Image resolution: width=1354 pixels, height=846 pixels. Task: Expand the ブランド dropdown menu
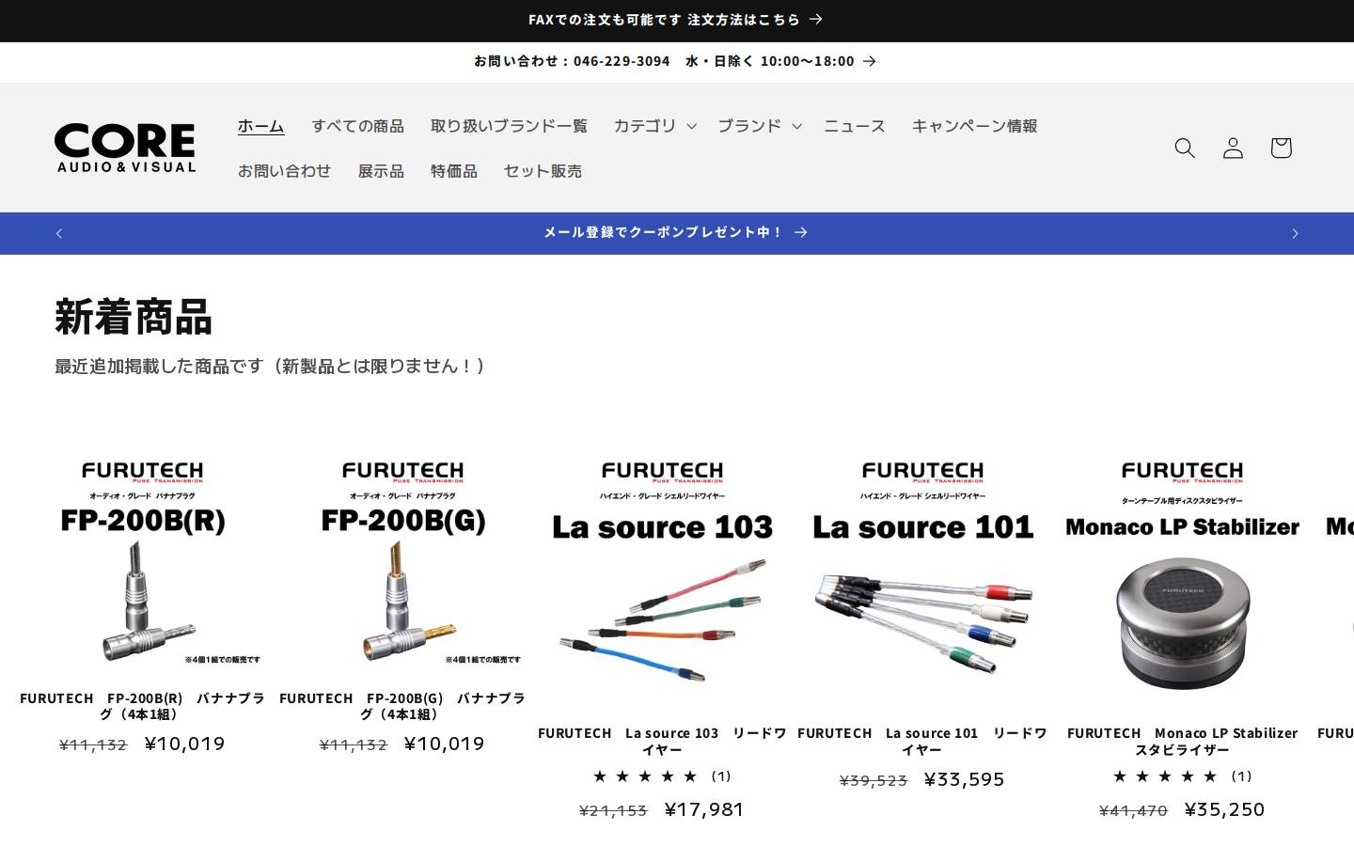click(x=759, y=125)
